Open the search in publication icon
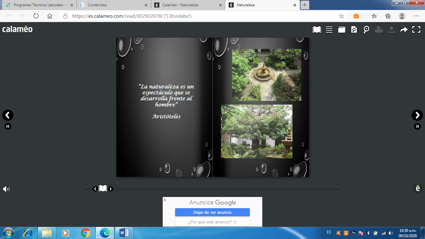Image resolution: width=425 pixels, height=239 pixels. tap(354, 30)
